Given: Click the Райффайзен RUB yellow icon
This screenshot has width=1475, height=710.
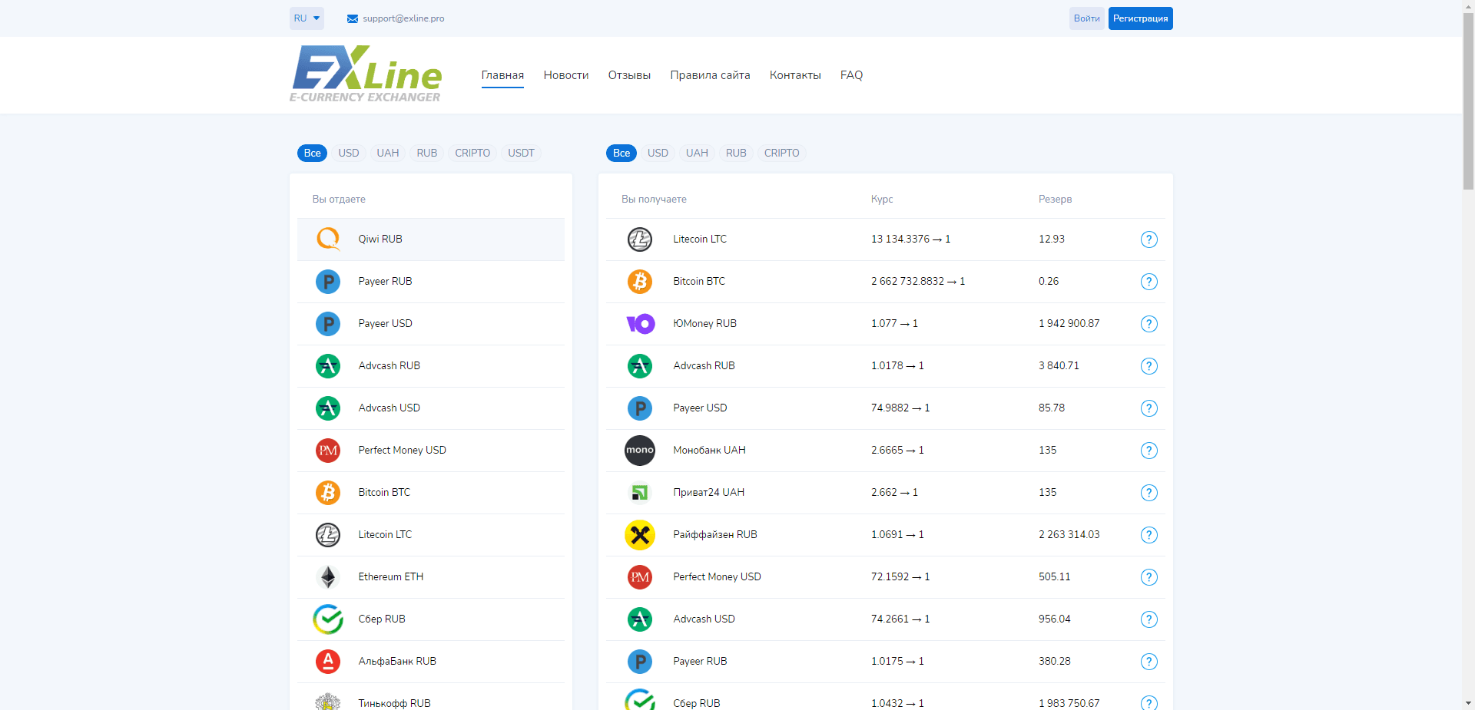Looking at the screenshot, I should [639, 535].
